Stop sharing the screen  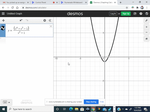coord(91,102)
